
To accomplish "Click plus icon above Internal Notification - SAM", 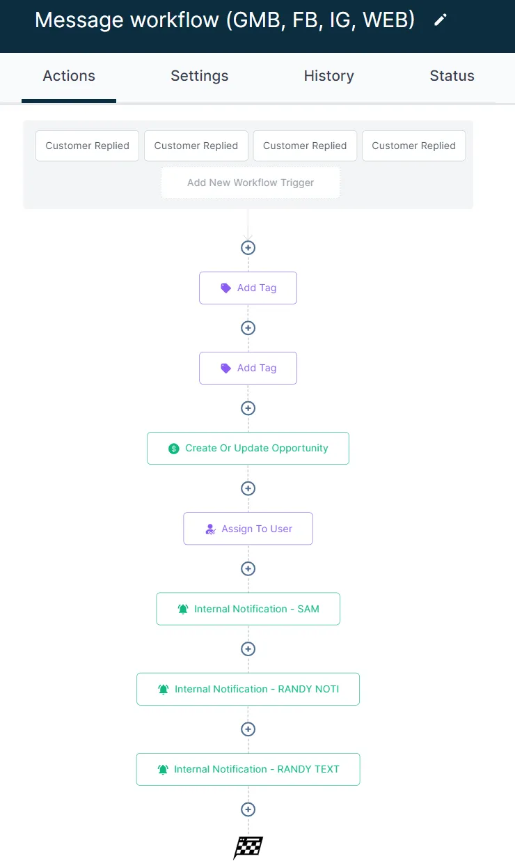I will click(x=248, y=568).
